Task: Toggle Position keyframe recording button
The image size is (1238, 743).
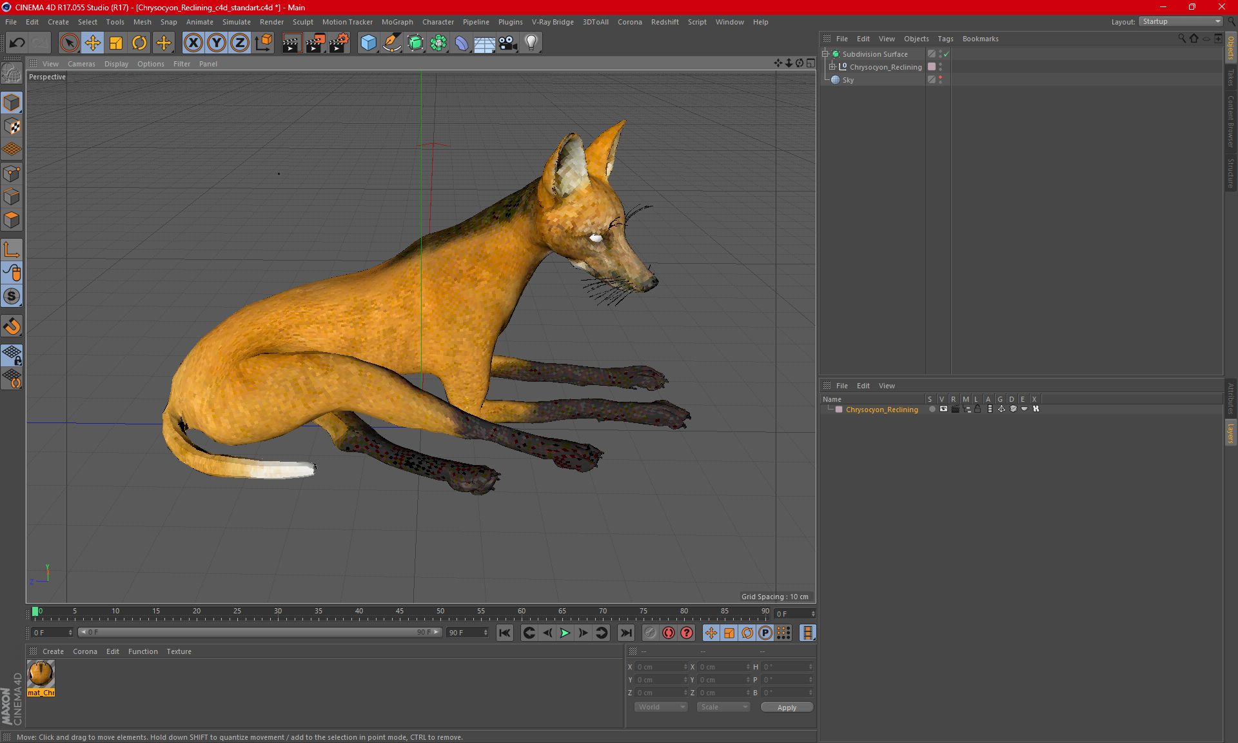Action: pos(711,633)
